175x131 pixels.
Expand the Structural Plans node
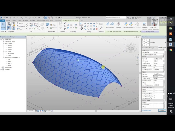click(3, 41)
